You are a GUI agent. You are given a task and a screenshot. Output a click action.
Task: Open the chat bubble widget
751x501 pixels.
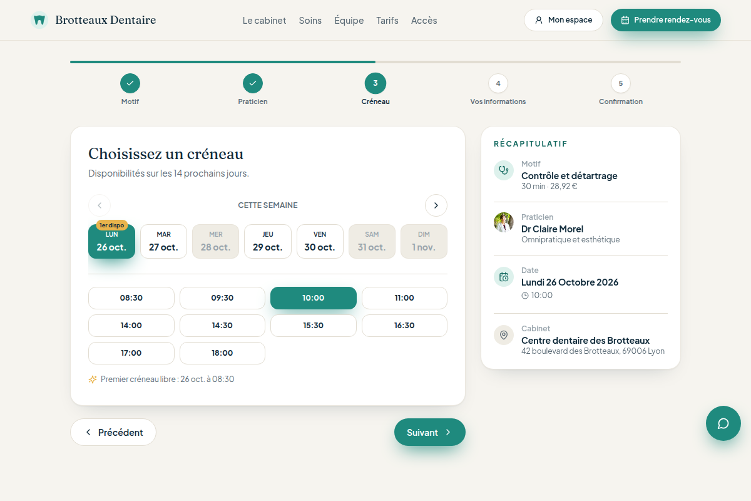tap(723, 423)
